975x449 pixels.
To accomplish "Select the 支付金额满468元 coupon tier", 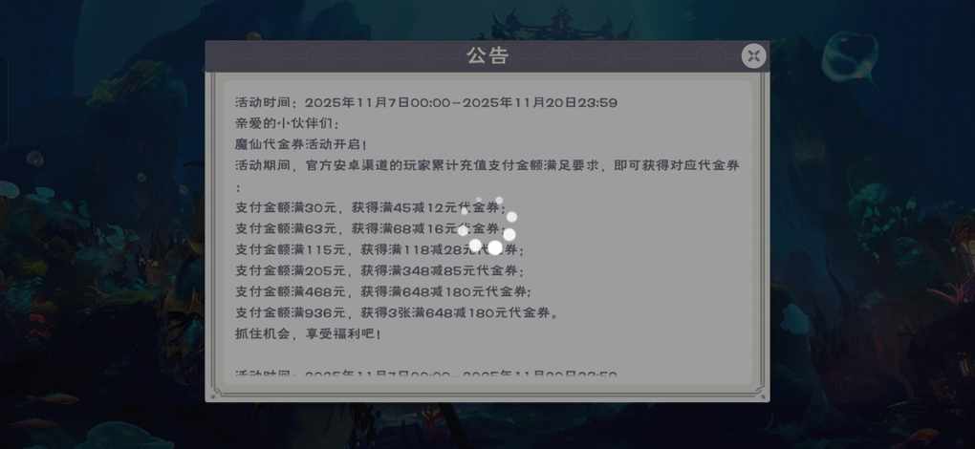I will (383, 292).
